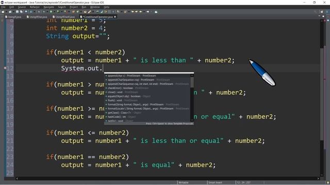Toggle Breadcrumb in the toolbar

click(97, 12)
